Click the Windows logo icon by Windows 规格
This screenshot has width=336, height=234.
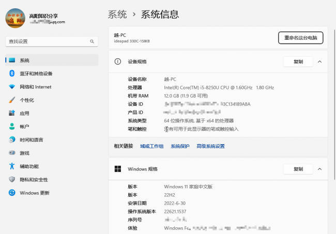[118, 169]
